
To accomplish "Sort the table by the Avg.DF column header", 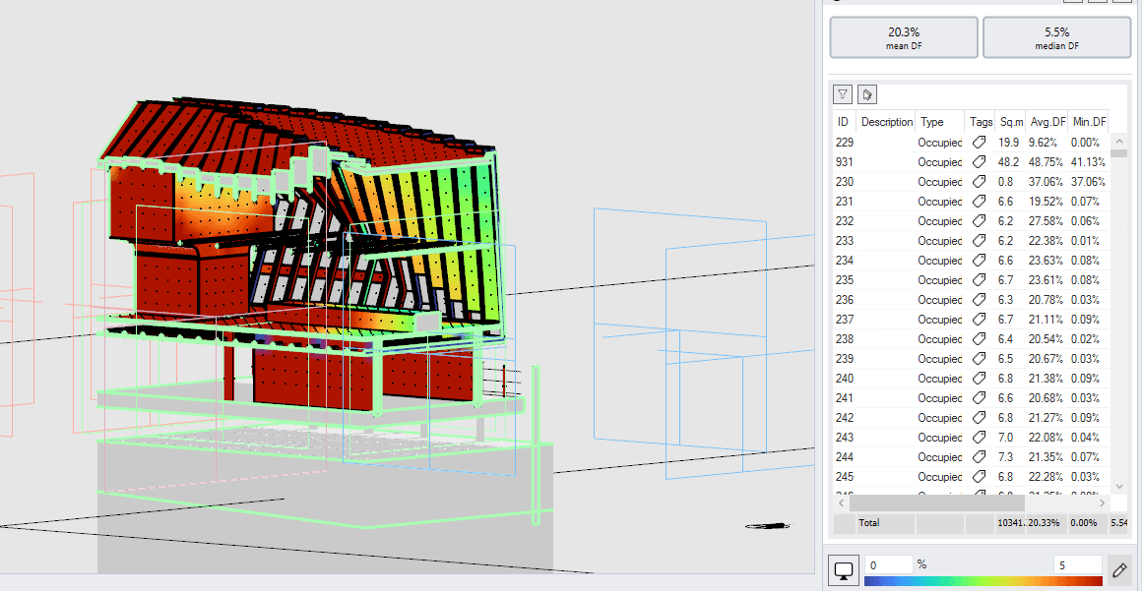I will 1047,121.
